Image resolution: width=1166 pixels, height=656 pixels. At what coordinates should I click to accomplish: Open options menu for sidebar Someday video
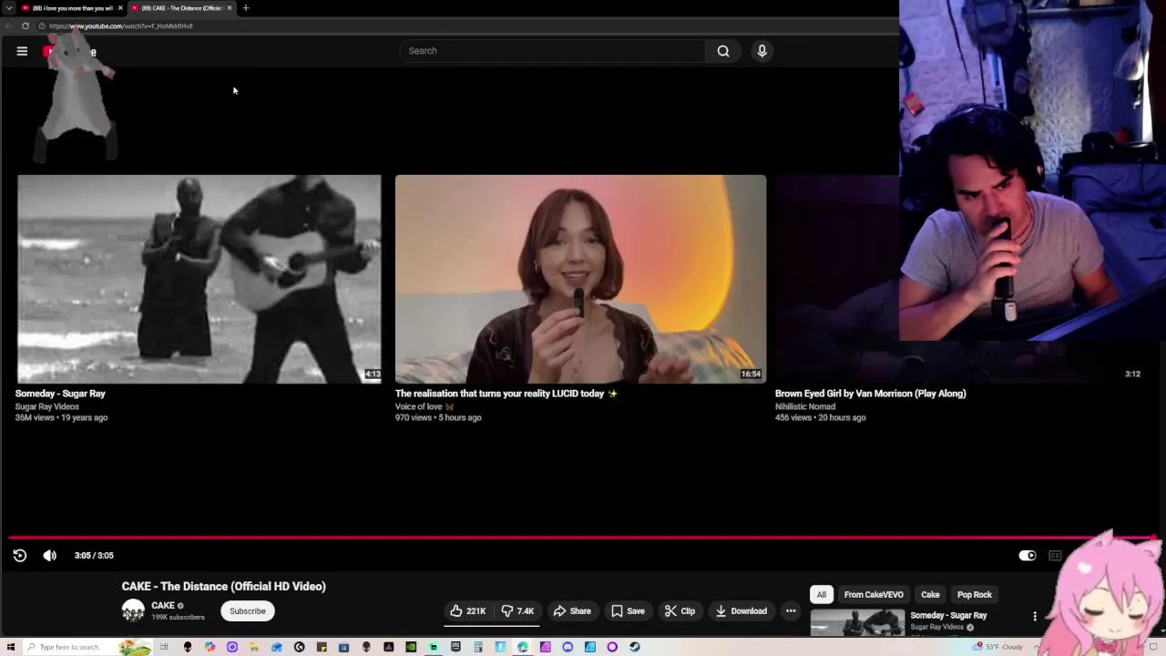click(1035, 617)
